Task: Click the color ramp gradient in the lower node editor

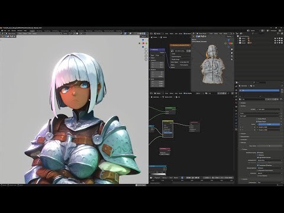Action: (x=158, y=175)
